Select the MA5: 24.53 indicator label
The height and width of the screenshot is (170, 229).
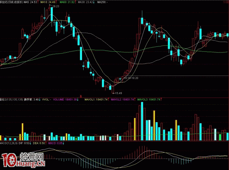pos(31,2)
